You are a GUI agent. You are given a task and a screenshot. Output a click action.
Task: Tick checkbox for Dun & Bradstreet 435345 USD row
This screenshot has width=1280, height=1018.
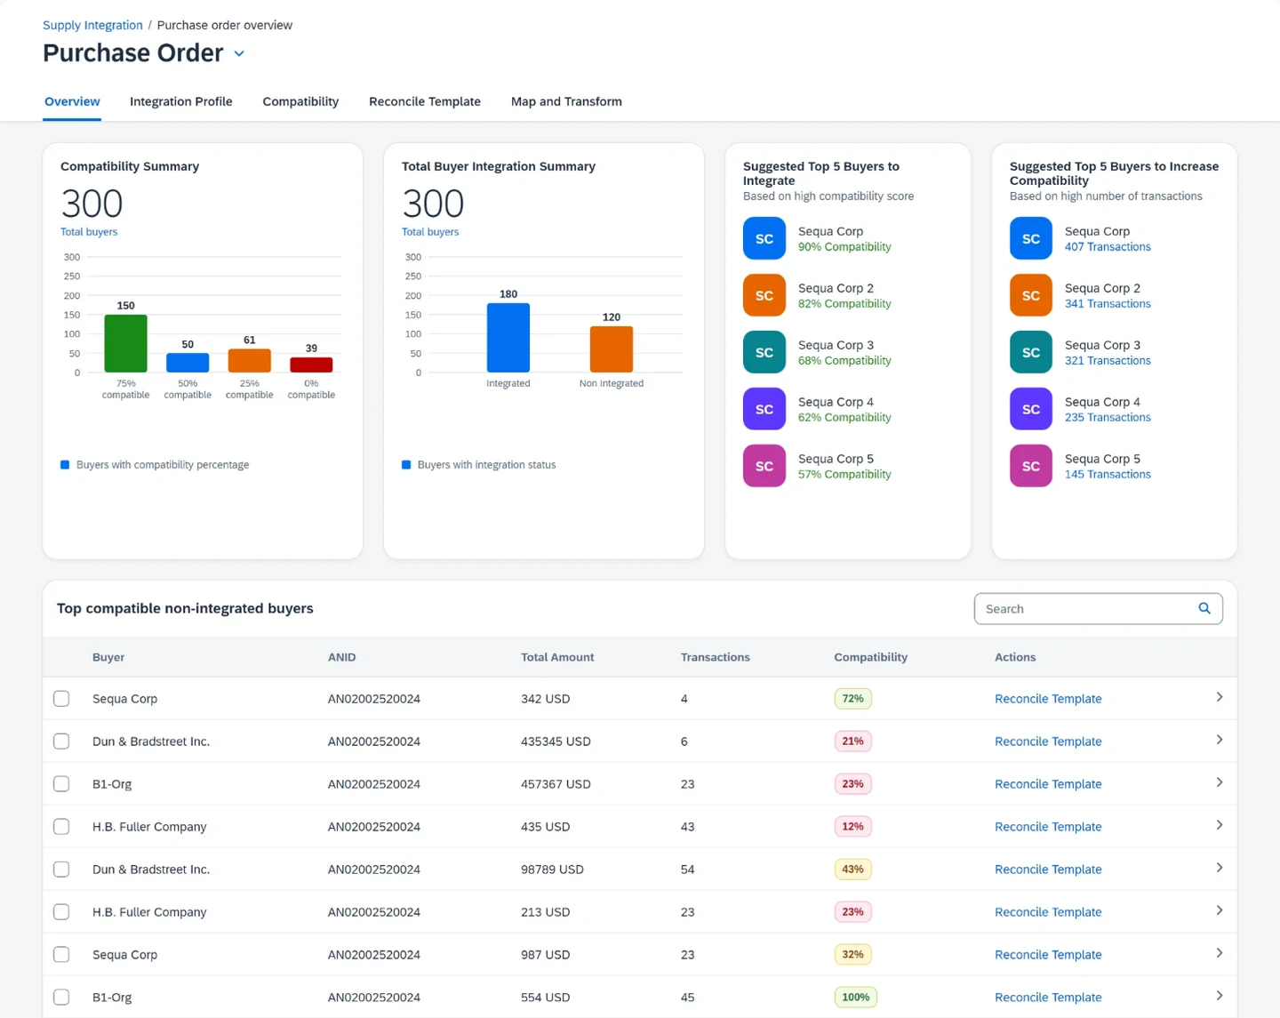(x=61, y=741)
